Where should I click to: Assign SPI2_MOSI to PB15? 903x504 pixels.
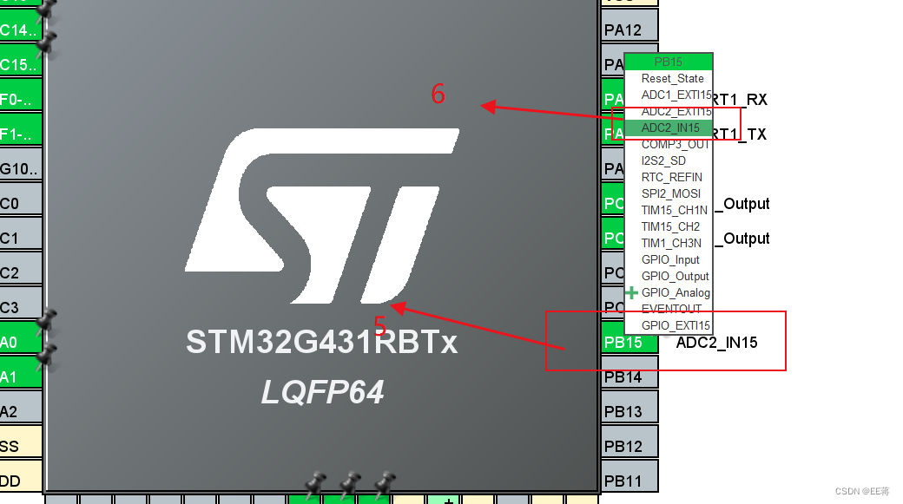(671, 194)
